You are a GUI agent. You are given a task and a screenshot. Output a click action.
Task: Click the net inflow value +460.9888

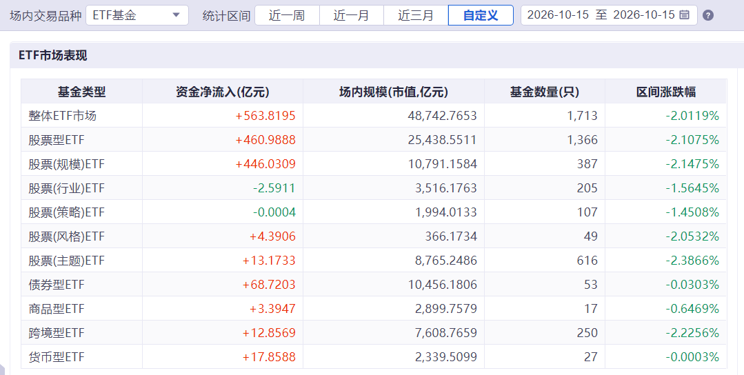click(x=265, y=140)
